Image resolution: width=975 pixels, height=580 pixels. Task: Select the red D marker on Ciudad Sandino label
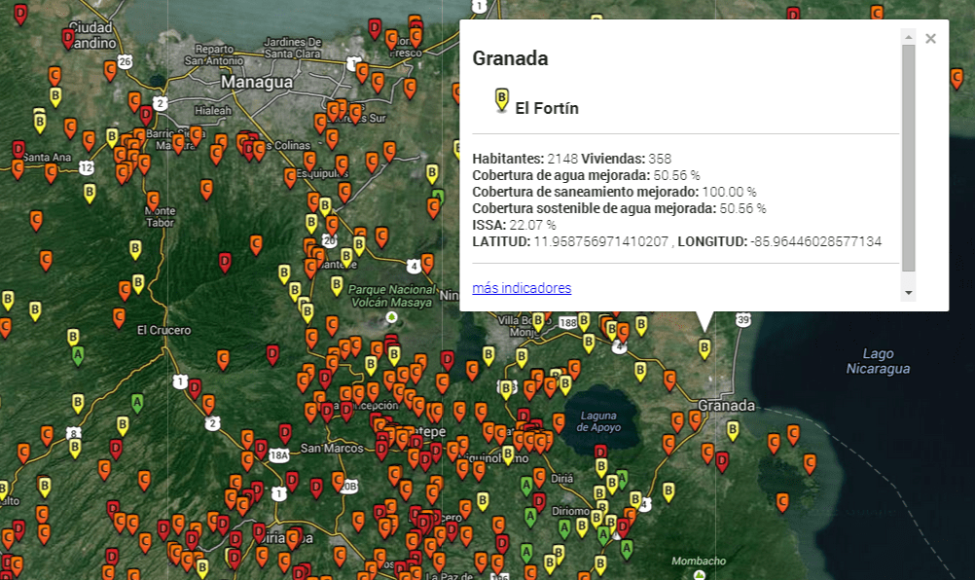coord(68,38)
